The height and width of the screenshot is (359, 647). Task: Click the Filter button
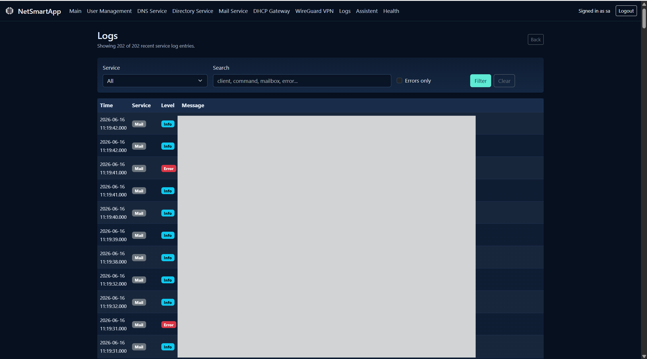coord(480,81)
